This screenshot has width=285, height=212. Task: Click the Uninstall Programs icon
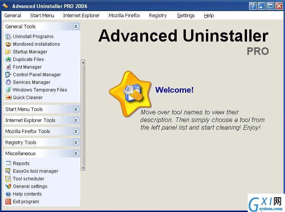click(x=8, y=37)
